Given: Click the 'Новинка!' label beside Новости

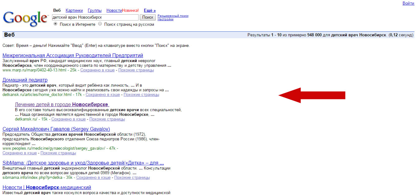Looking at the screenshot, I should click(130, 11).
